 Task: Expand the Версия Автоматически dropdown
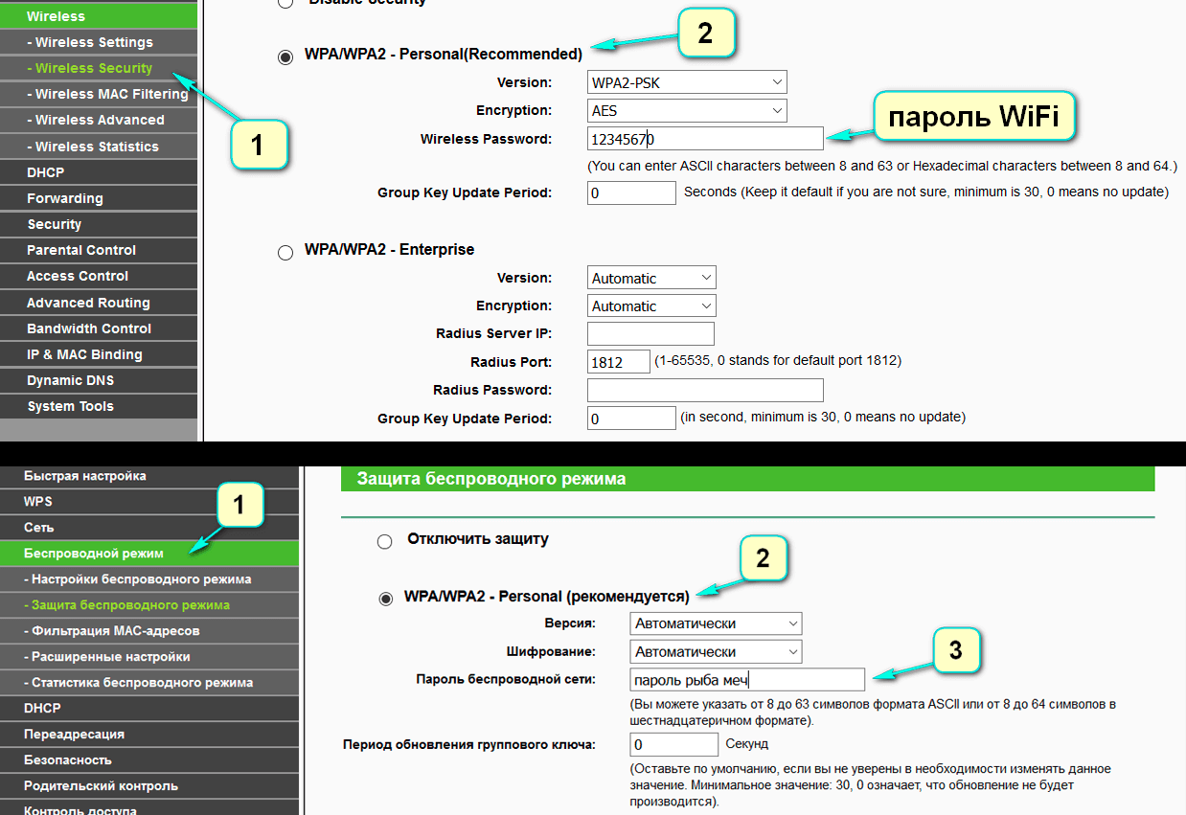717,623
